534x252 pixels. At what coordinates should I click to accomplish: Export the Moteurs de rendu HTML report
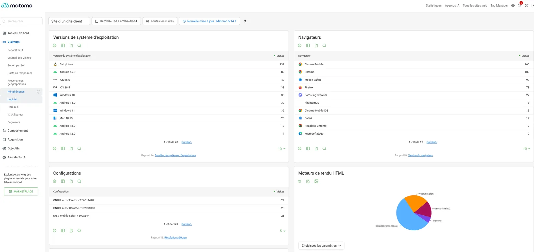[308, 181]
